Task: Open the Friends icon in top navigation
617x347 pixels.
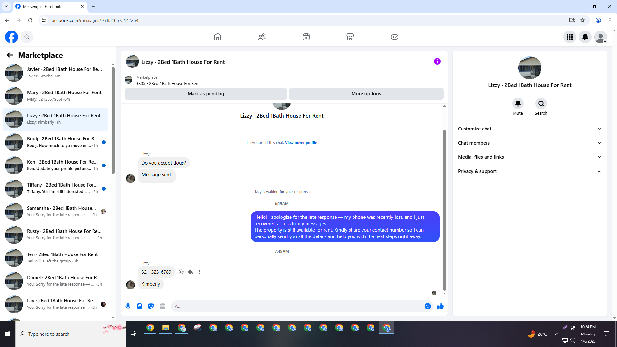Action: [x=262, y=37]
